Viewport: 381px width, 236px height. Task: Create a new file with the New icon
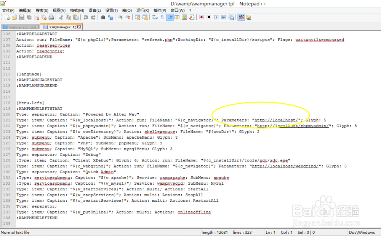(7, 17)
